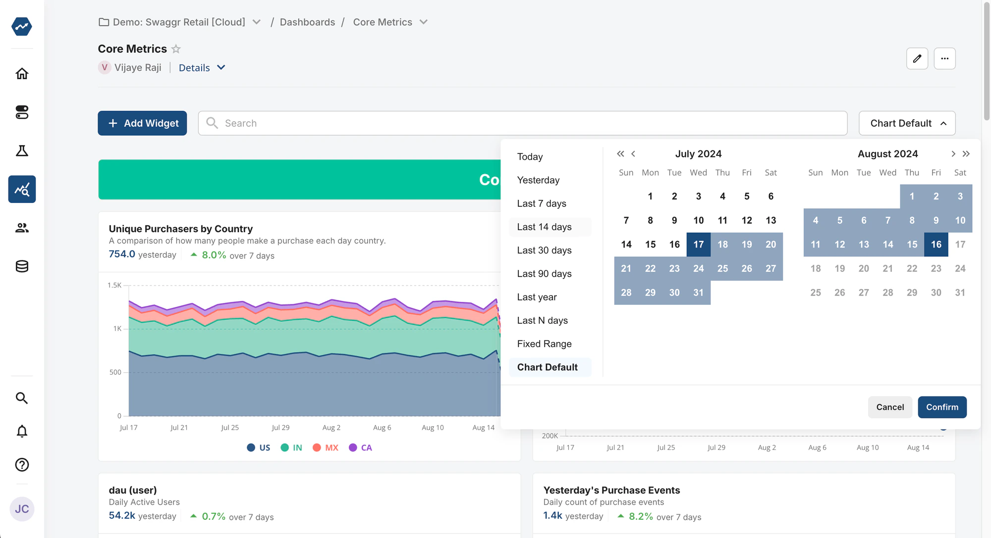Edit the dashboard via the pencil icon
The width and height of the screenshot is (991, 538).
917,58
